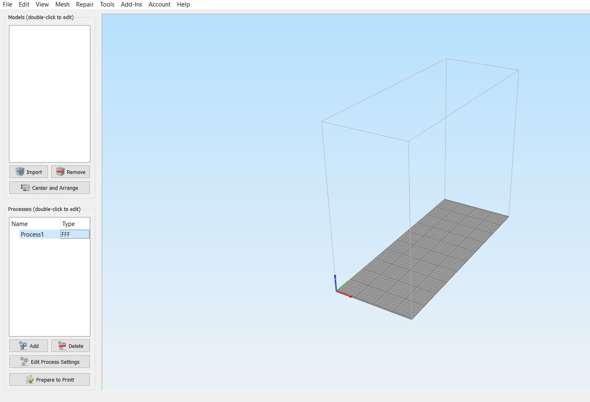The width and height of the screenshot is (590, 402).
Task: Open the Tools menu
Action: 107,4
